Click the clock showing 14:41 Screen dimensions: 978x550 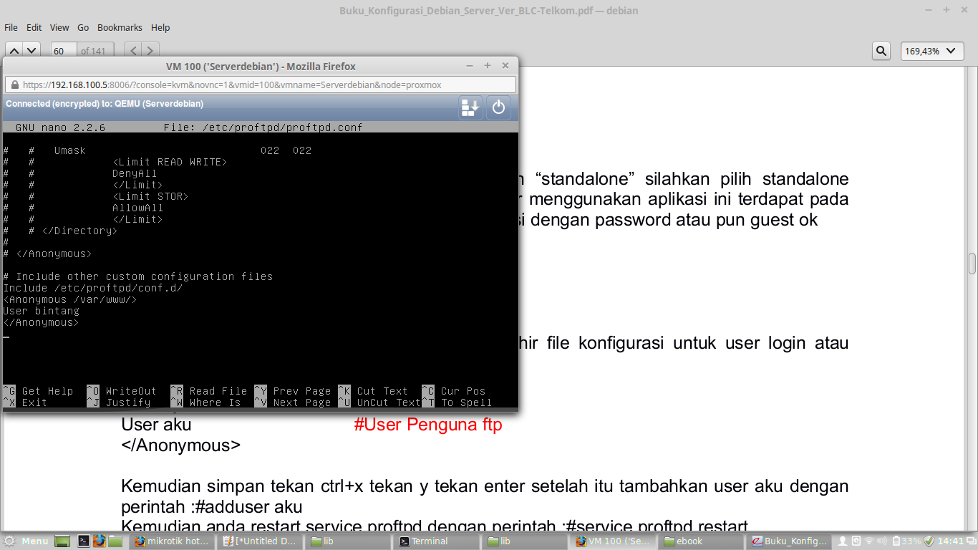click(950, 541)
